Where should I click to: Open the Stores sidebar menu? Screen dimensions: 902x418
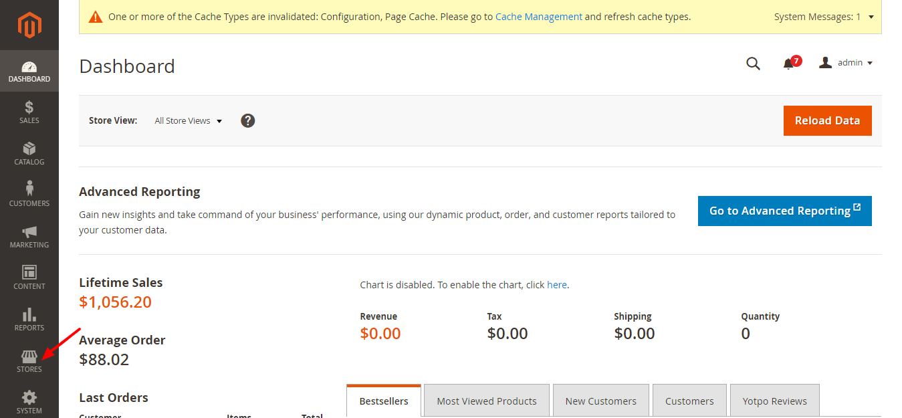(x=29, y=360)
